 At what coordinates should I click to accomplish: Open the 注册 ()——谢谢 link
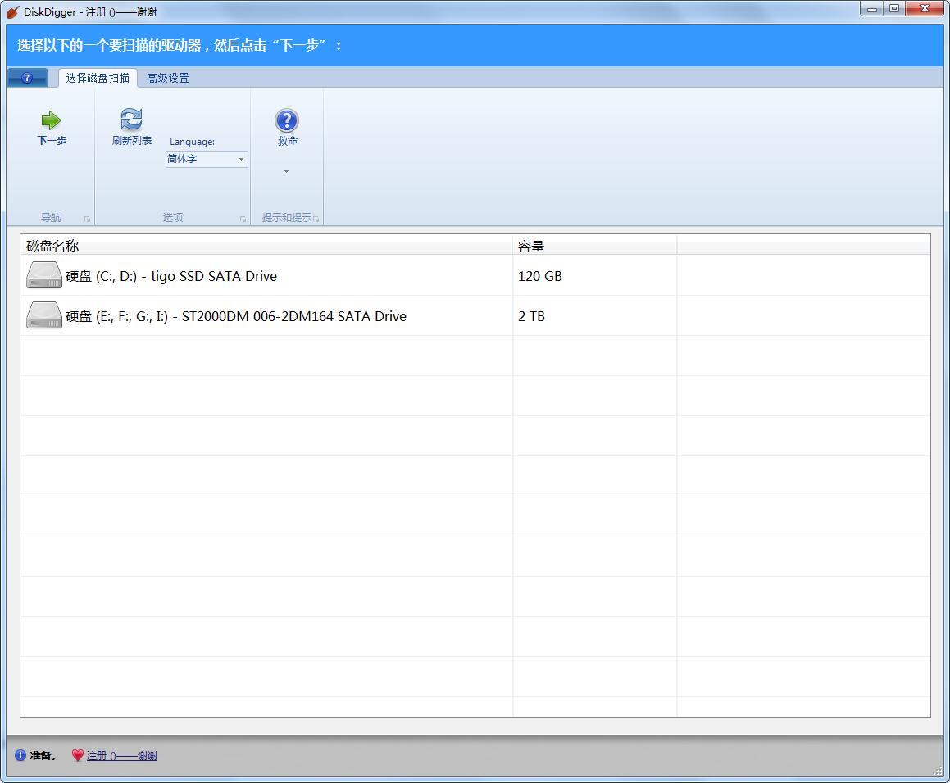point(121,756)
